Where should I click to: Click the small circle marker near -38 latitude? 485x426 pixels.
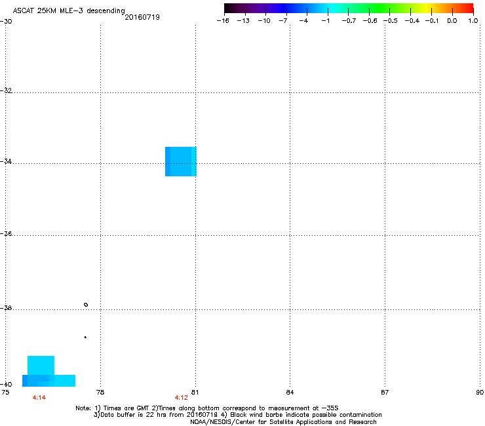click(x=86, y=305)
